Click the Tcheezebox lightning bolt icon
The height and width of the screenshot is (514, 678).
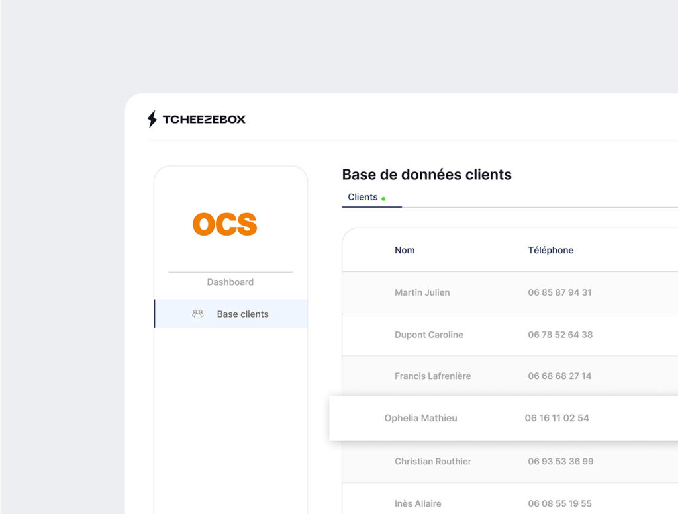152,119
